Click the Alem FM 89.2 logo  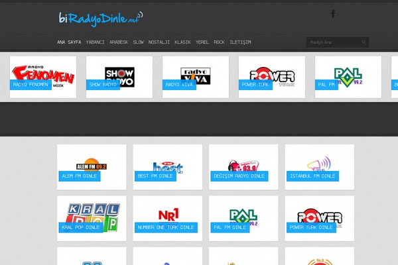click(92, 164)
